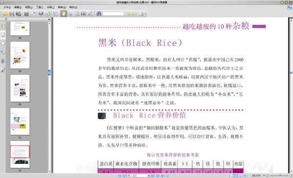The height and width of the screenshot is (178, 293).
Task: Open the comments panel in left sidebar
Action: click(3, 52)
